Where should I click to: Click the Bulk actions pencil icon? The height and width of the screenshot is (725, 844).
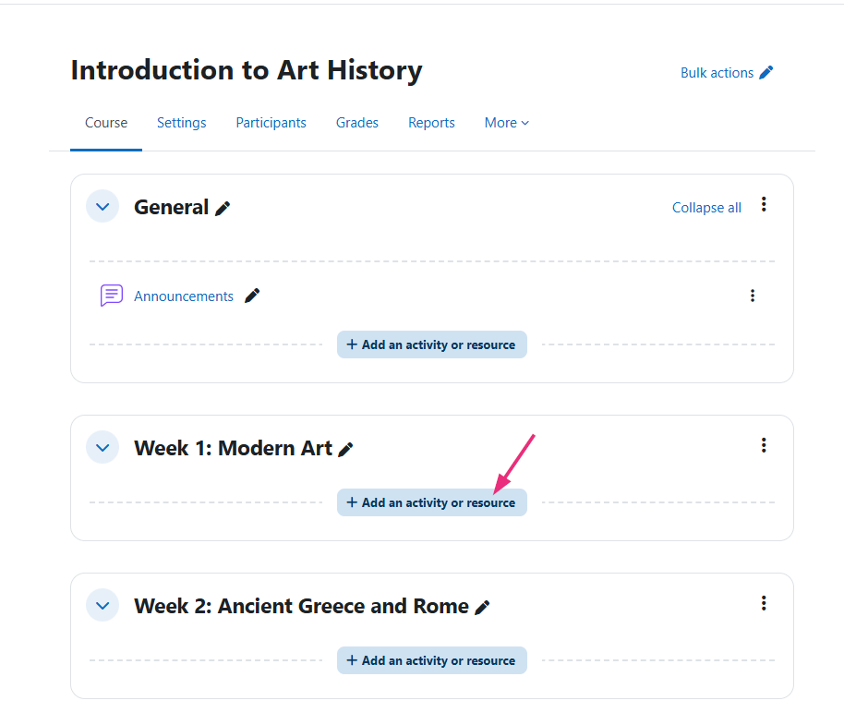pyautogui.click(x=766, y=73)
